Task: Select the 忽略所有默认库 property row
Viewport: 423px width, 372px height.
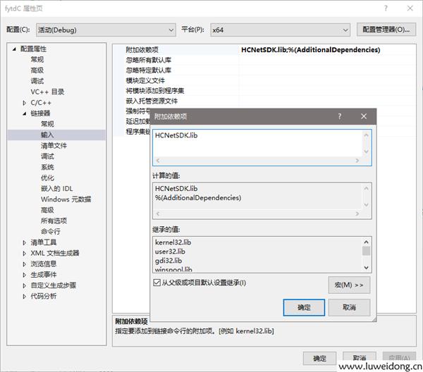Action: 149,61
